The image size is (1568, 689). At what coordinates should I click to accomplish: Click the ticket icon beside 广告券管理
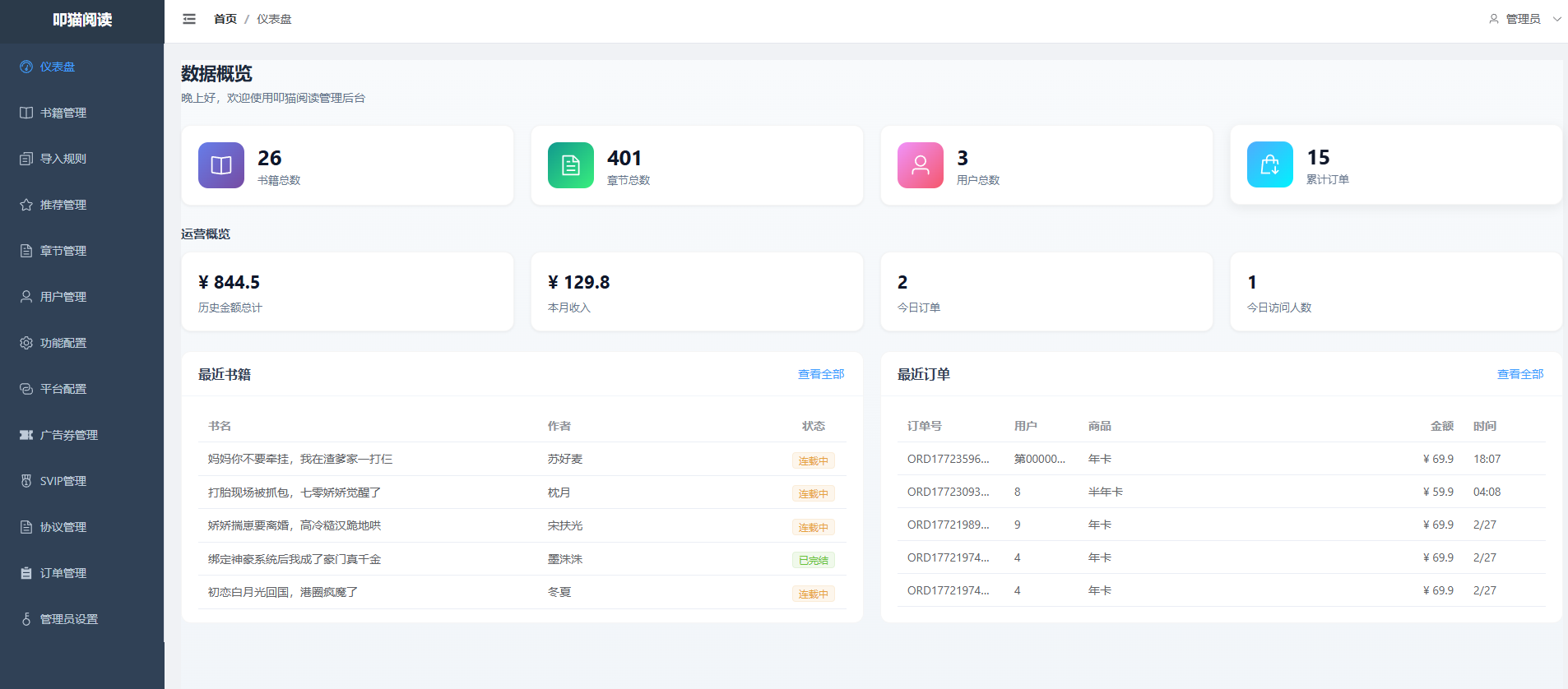tap(26, 435)
